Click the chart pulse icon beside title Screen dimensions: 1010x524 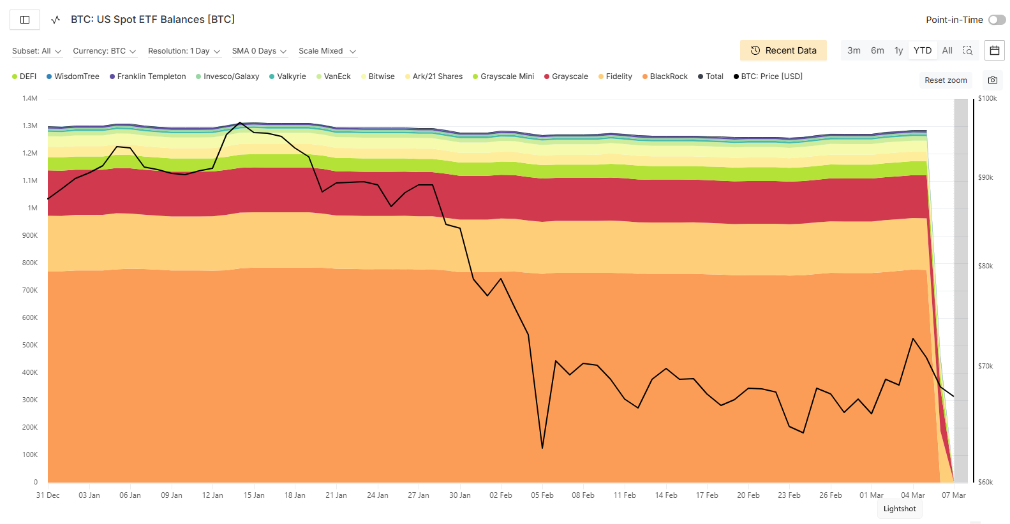pyautogui.click(x=56, y=20)
